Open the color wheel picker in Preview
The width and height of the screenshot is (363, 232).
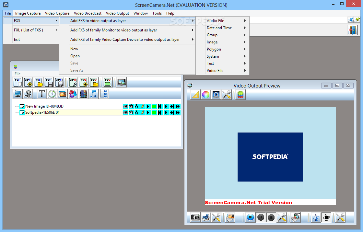(x=205, y=95)
